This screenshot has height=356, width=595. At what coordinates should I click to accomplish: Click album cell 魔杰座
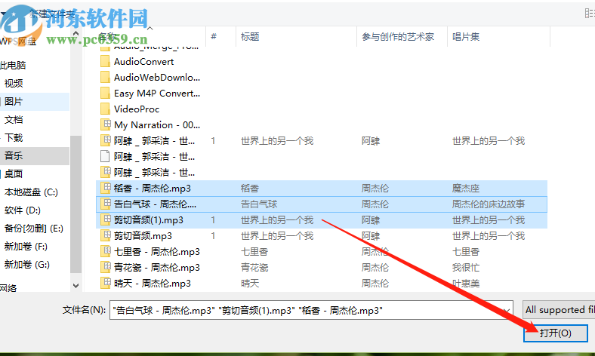[x=466, y=188]
